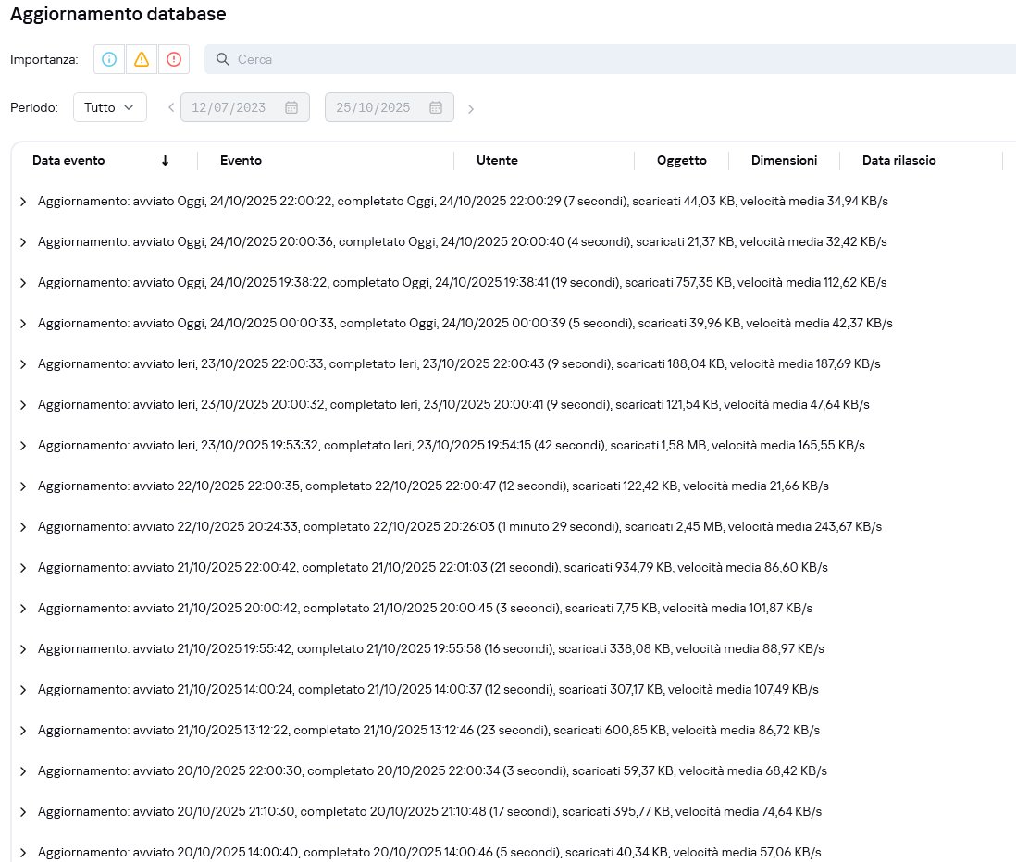Click the Dimensioni column header
Image resolution: width=1016 pixels, height=862 pixels.
point(784,160)
